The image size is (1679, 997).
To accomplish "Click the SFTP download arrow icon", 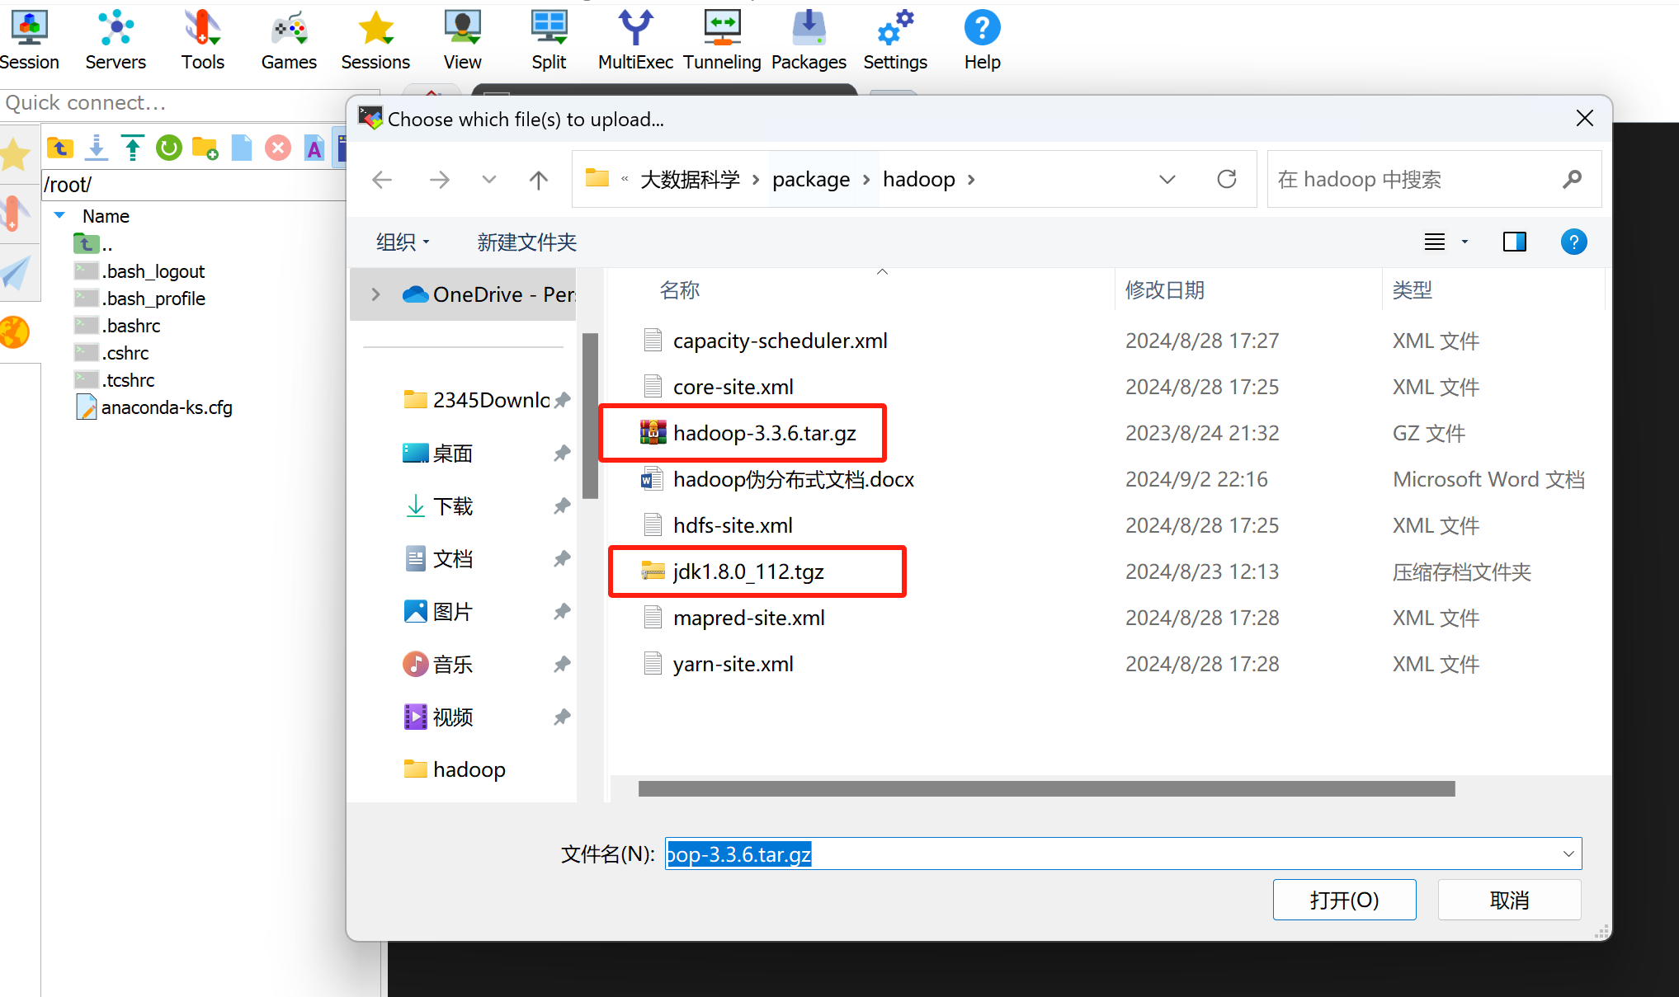I will [97, 148].
